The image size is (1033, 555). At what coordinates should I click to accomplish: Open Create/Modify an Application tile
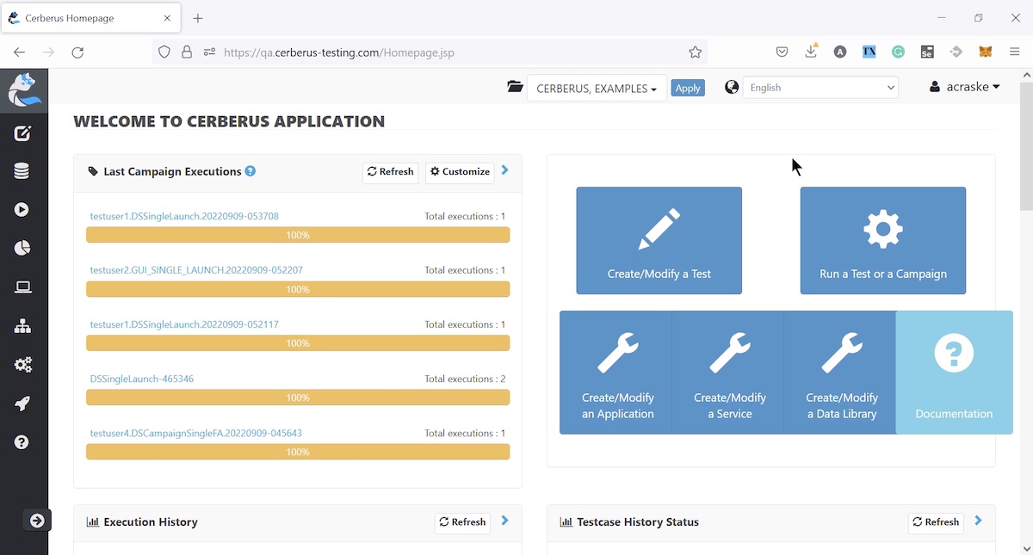(616, 373)
